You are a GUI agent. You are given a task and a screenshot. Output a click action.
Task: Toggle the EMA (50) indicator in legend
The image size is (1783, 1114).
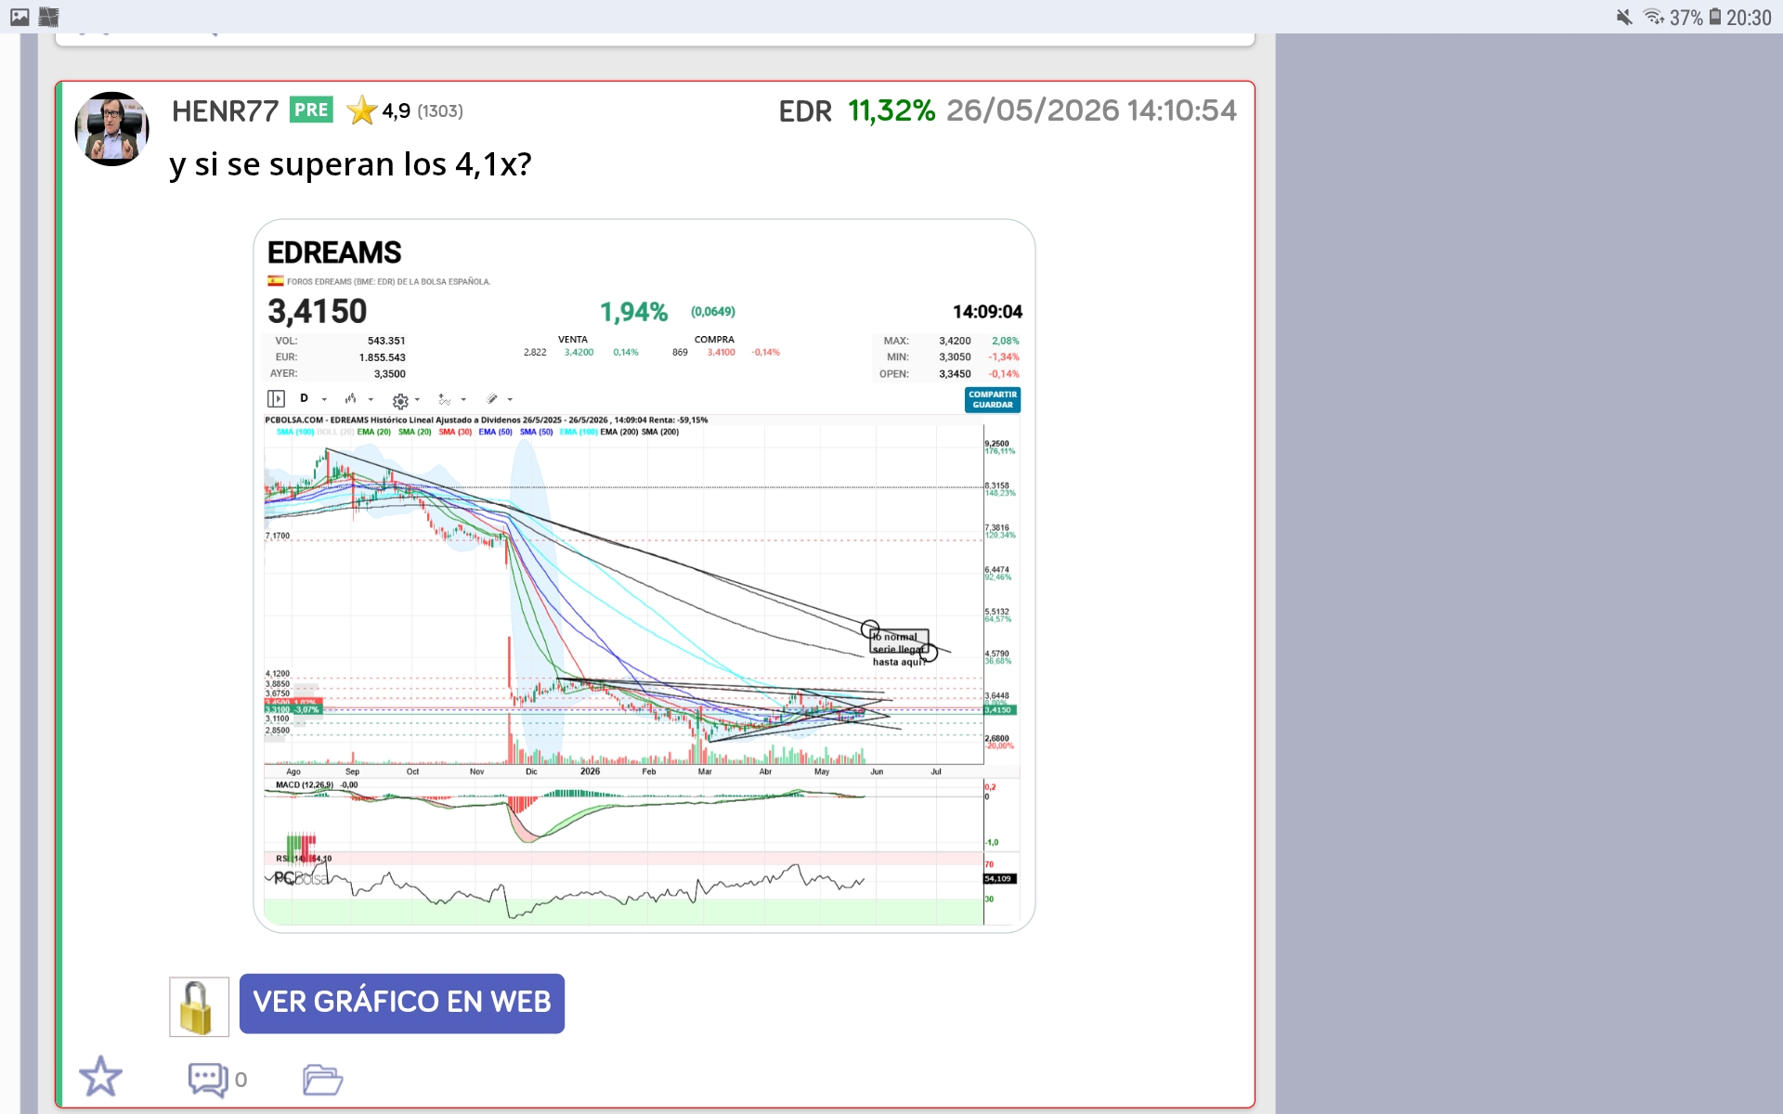pyautogui.click(x=495, y=432)
